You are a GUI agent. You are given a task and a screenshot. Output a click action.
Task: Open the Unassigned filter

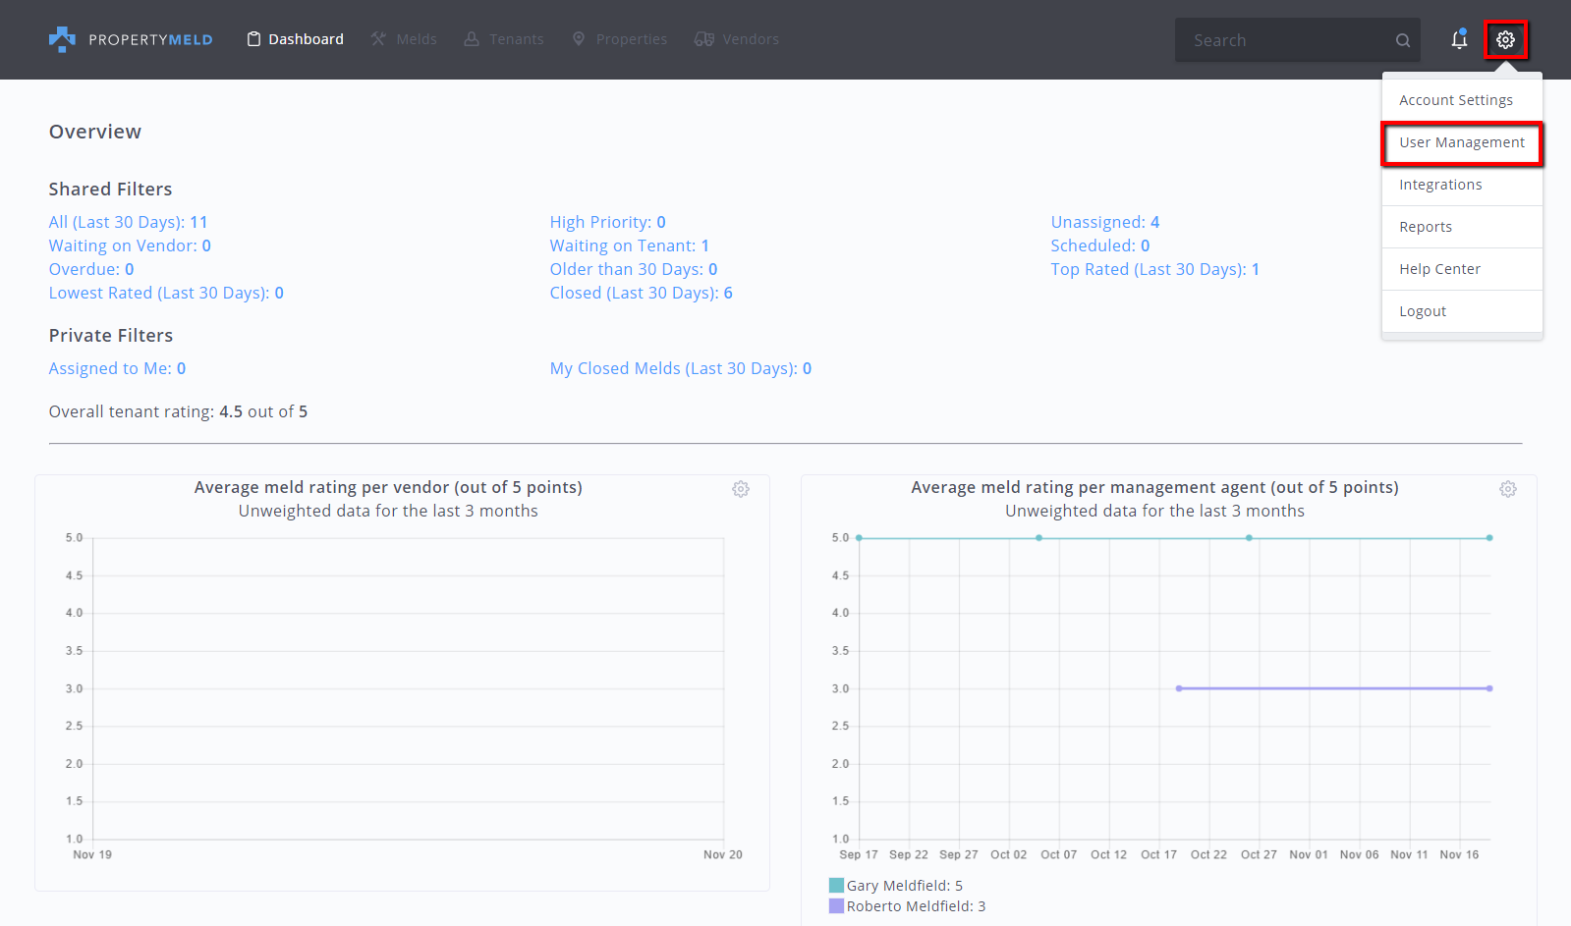click(x=1104, y=222)
